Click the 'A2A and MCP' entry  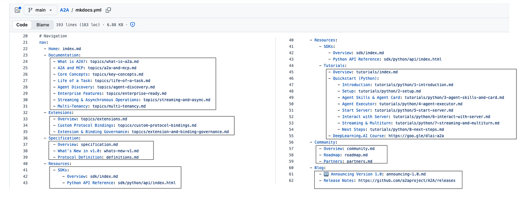tap(94, 68)
